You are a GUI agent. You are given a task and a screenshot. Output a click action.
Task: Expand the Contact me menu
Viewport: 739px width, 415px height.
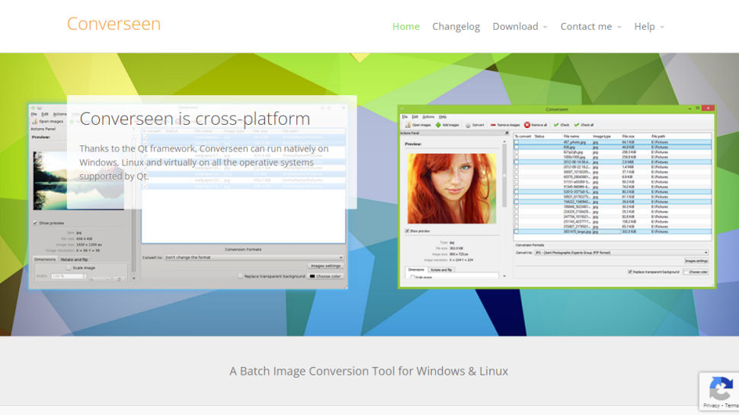(590, 27)
